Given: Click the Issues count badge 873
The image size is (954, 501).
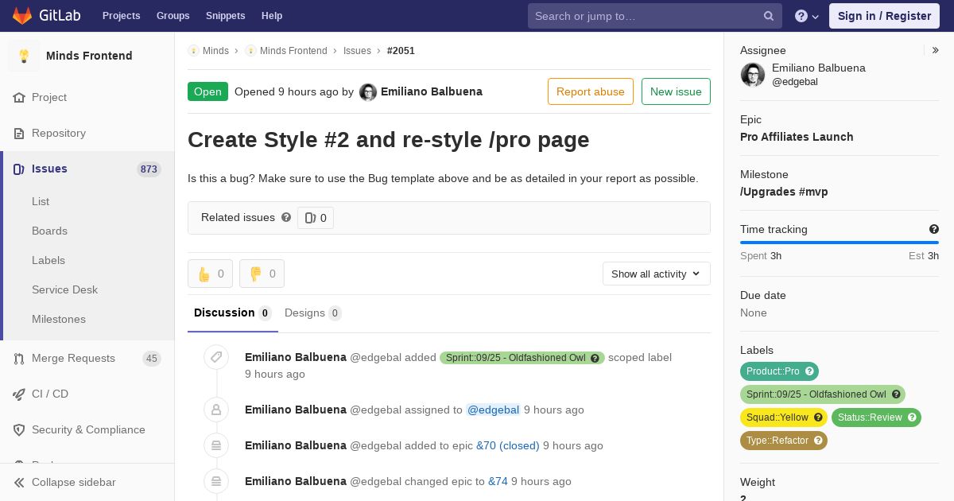Looking at the screenshot, I should (149, 169).
